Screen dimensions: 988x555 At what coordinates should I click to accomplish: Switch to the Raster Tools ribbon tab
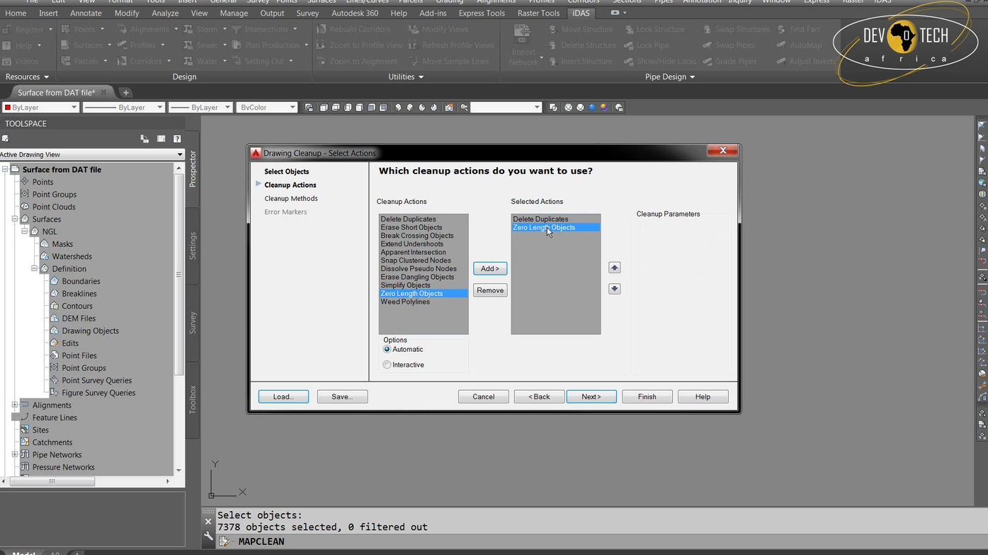[538, 13]
